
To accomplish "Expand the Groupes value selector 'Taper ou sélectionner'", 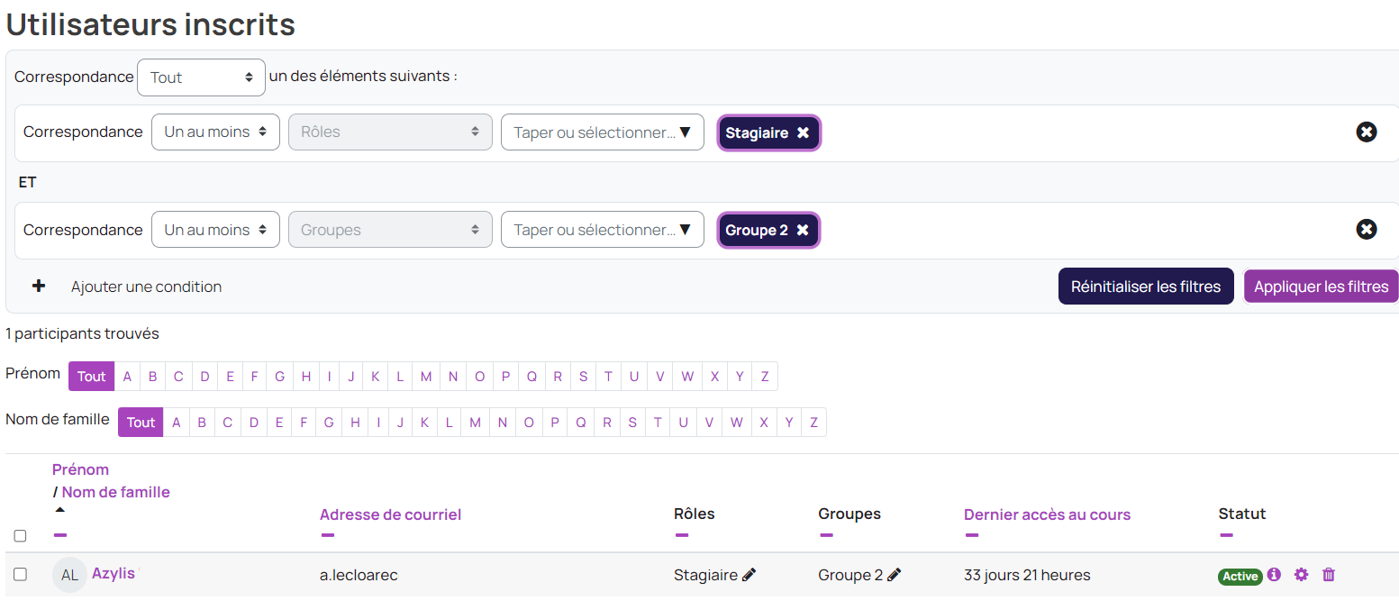I will point(602,230).
